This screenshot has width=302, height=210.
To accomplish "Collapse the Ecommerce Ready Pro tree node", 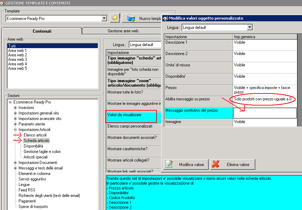I will click(x=10, y=102).
